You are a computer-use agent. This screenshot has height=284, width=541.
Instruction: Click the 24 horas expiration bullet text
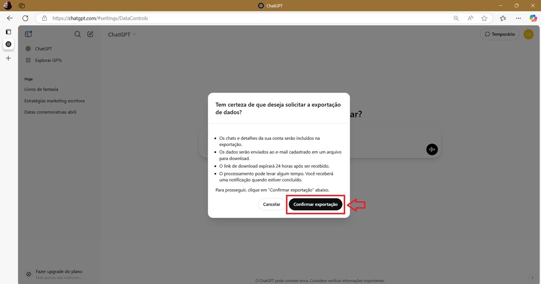pos(274,166)
